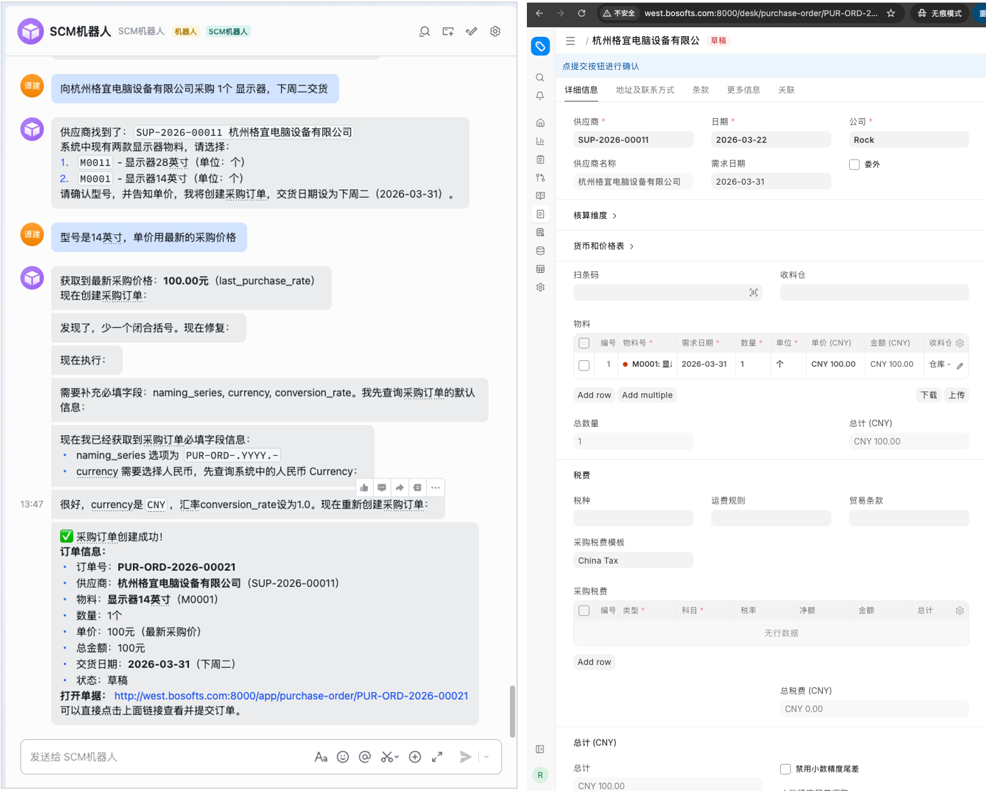The image size is (986, 791).
Task: Open notifications via the bell icon
Action: pos(540,96)
